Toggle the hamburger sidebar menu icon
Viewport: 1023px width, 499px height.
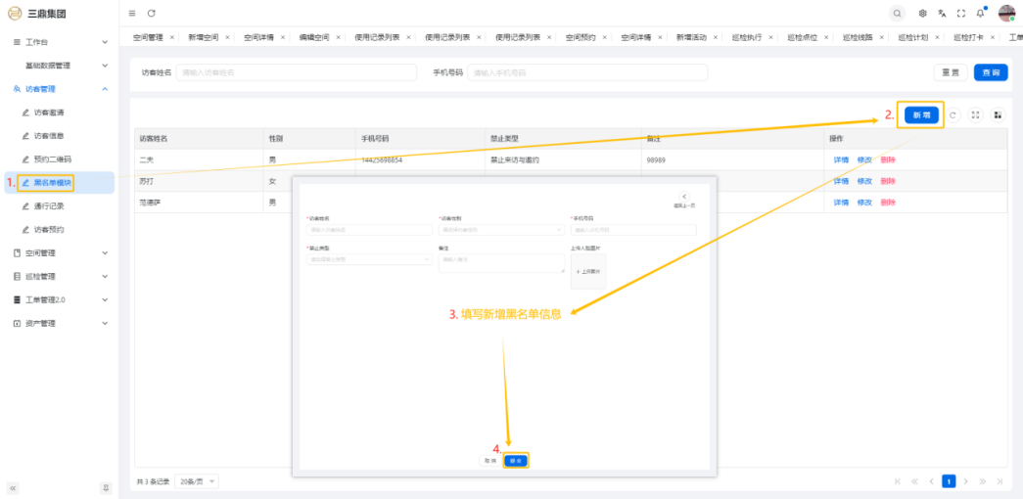point(132,13)
